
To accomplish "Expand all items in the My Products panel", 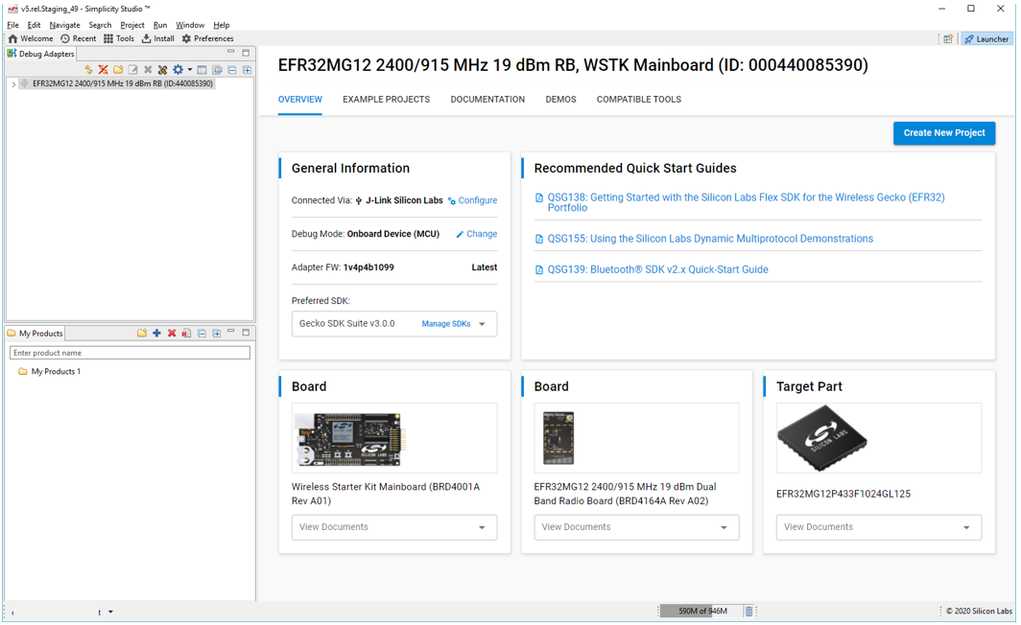I will (217, 334).
